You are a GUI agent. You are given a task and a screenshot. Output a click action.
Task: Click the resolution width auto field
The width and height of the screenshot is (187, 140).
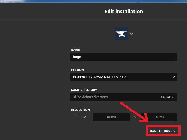click(x=111, y=117)
